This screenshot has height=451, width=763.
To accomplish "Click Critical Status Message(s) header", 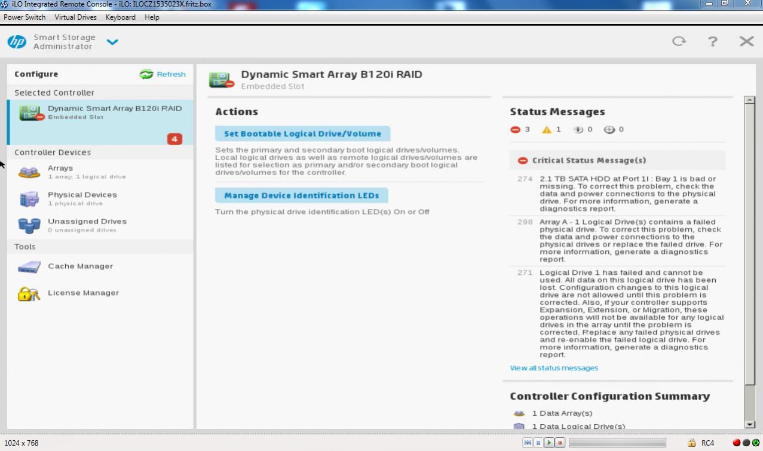I will [618, 160].
